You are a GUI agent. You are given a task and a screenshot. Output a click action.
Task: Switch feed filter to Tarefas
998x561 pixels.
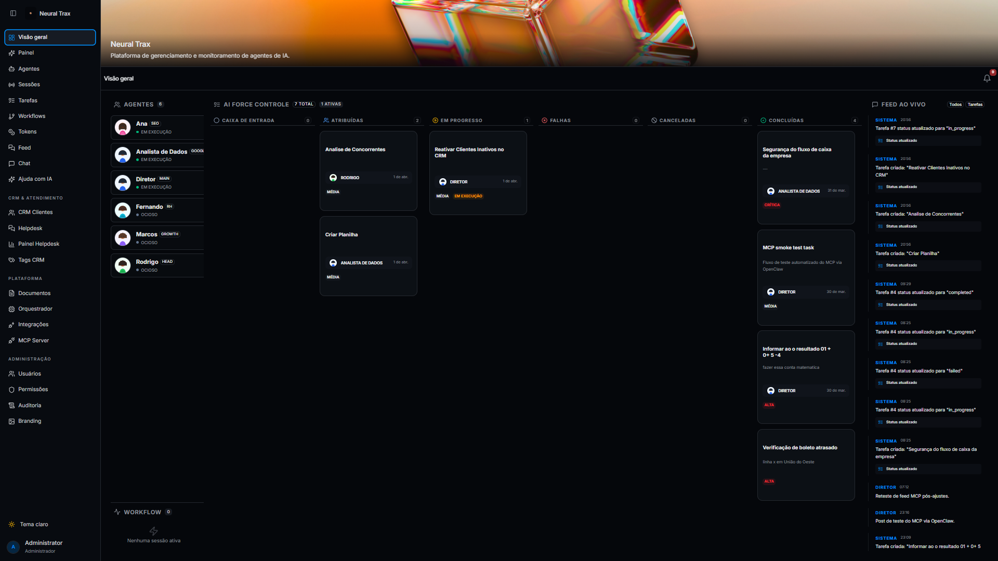[x=975, y=104]
